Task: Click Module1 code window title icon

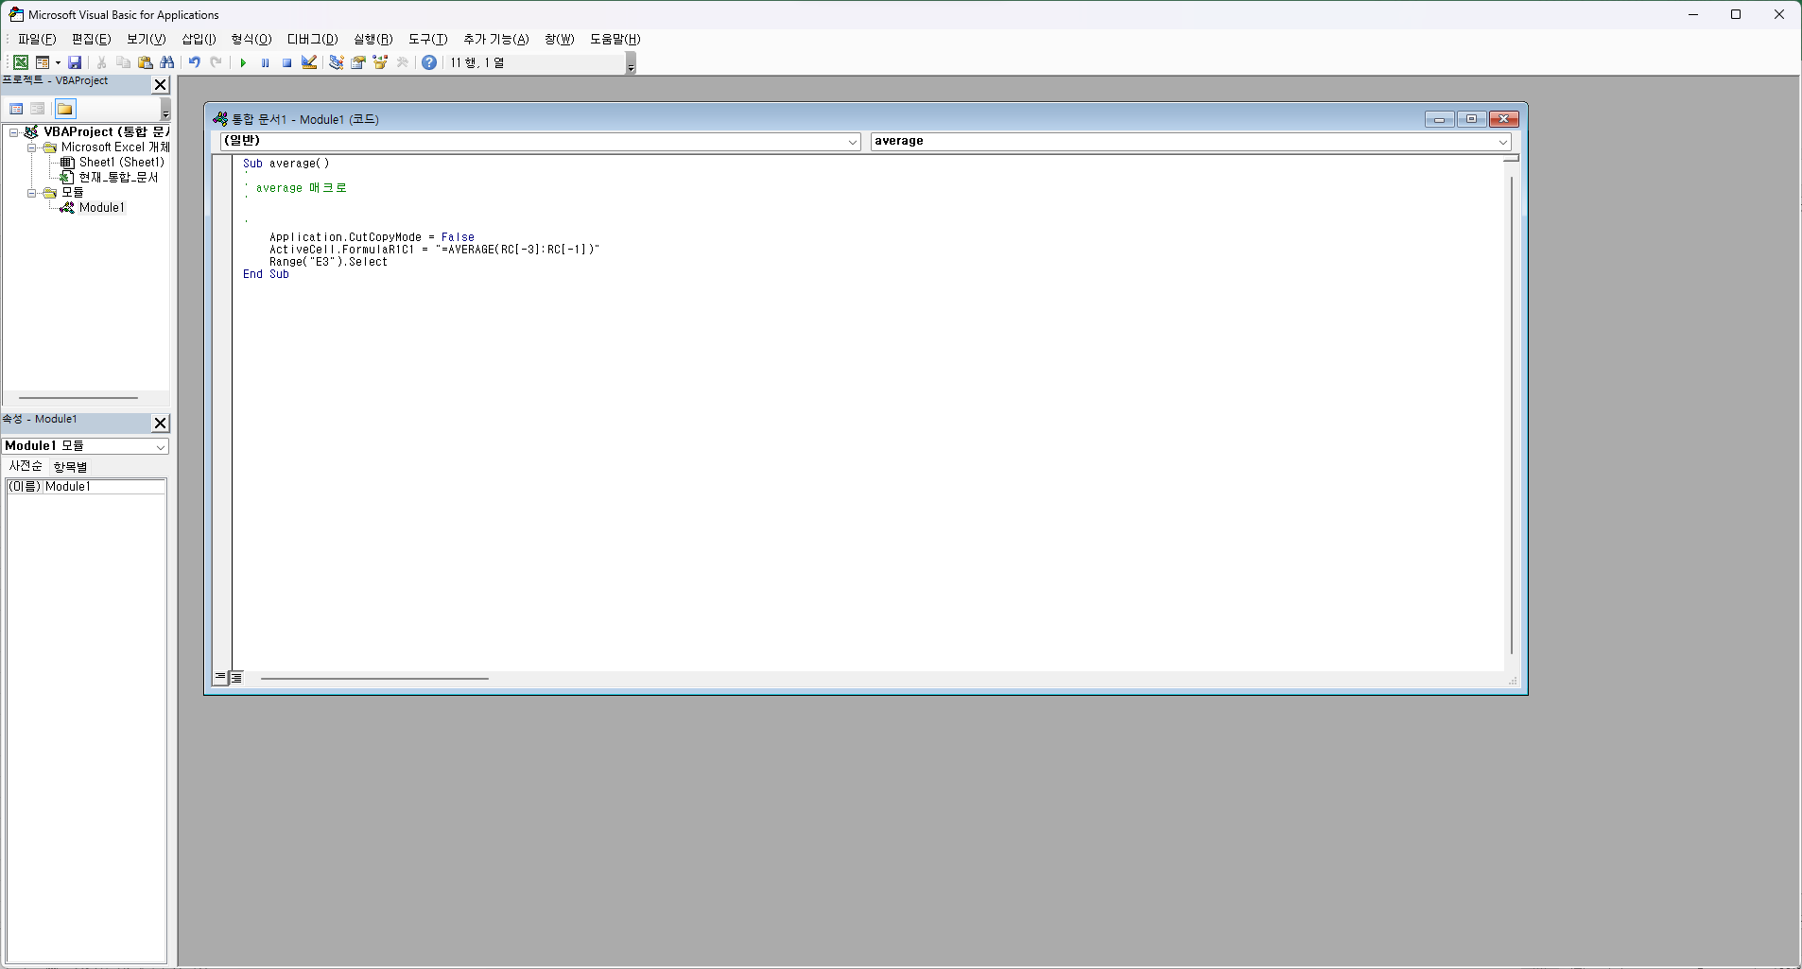Action: click(220, 119)
